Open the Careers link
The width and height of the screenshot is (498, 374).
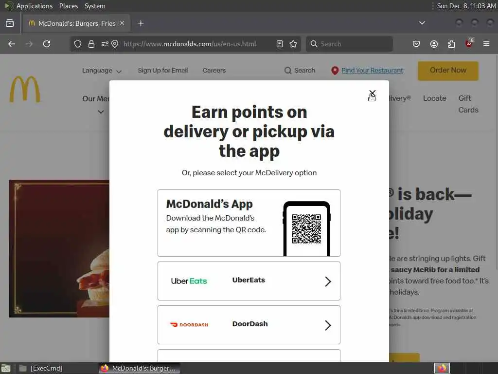point(214,70)
